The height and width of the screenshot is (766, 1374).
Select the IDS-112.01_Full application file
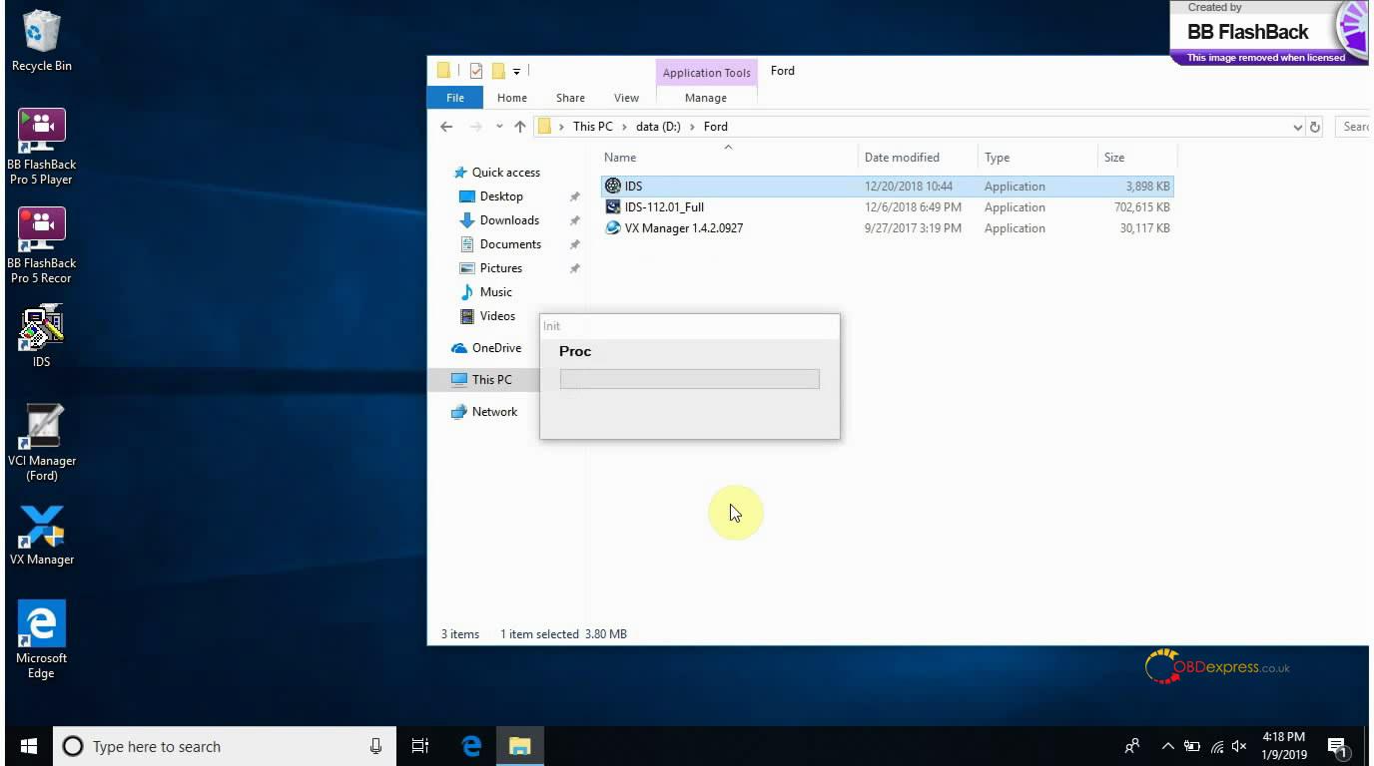[x=664, y=207]
